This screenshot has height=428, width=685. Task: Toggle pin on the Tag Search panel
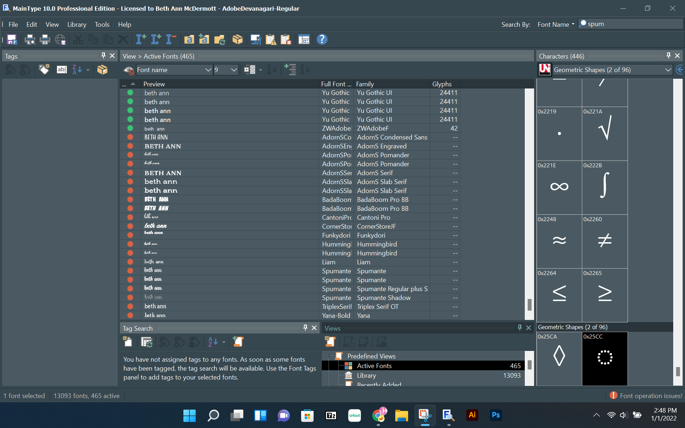(305, 327)
